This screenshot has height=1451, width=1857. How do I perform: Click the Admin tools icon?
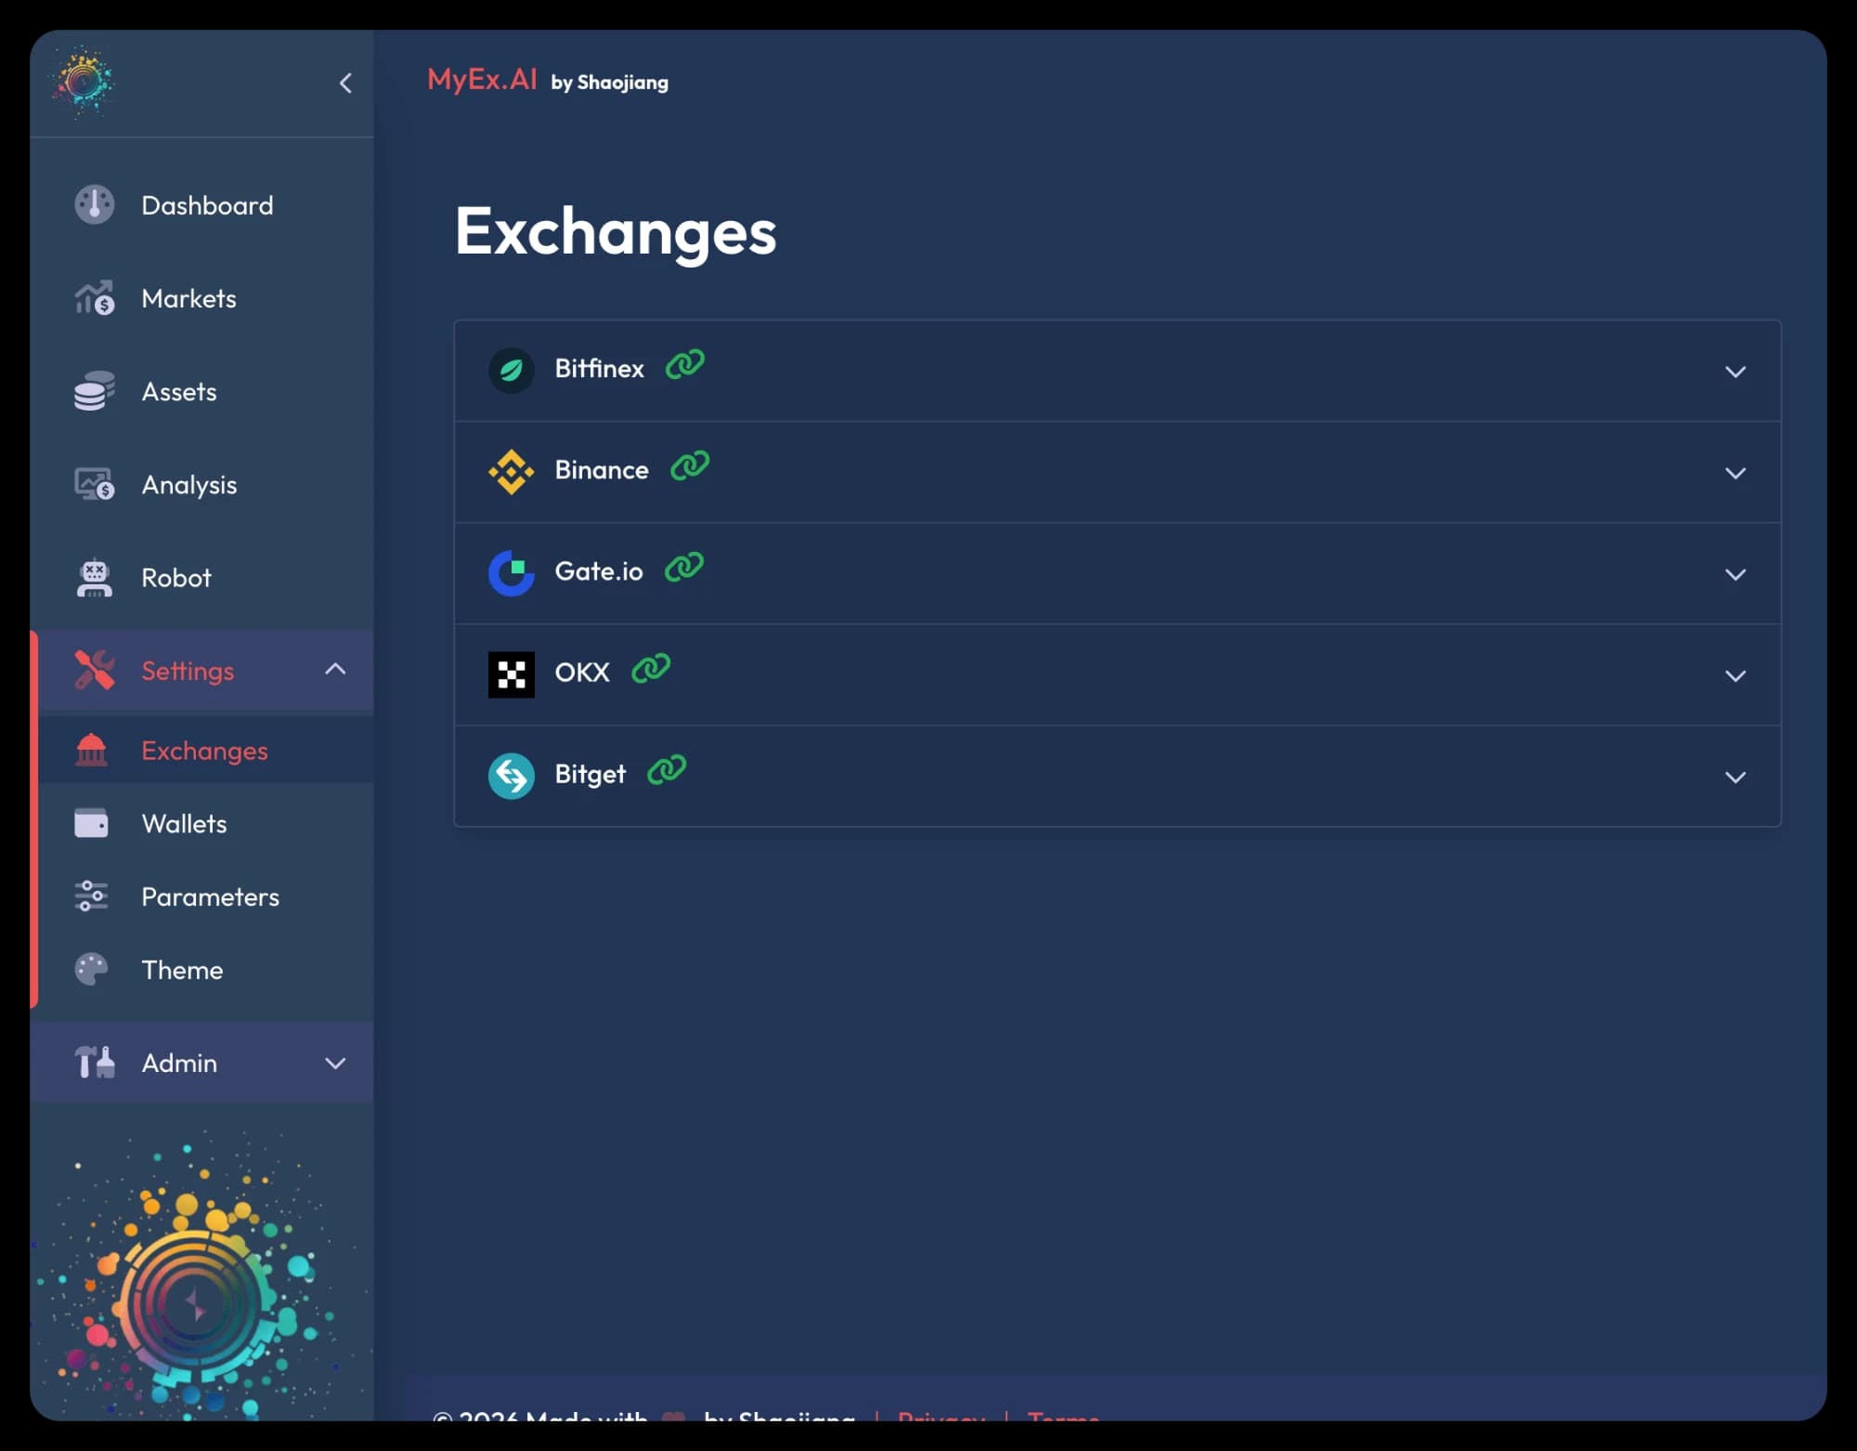tap(94, 1062)
